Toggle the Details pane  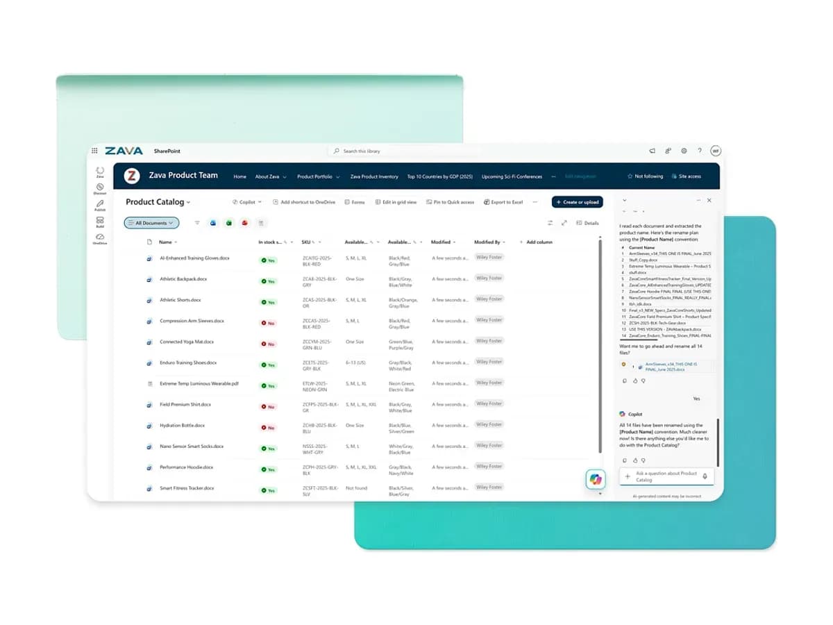coord(587,223)
